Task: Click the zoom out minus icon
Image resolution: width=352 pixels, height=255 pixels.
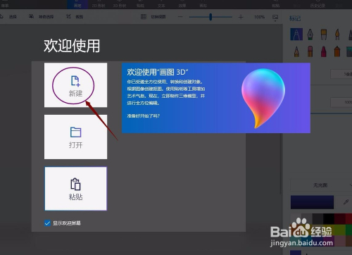Action: coord(180,17)
